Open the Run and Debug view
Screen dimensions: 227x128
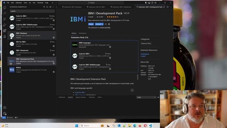click(5, 25)
